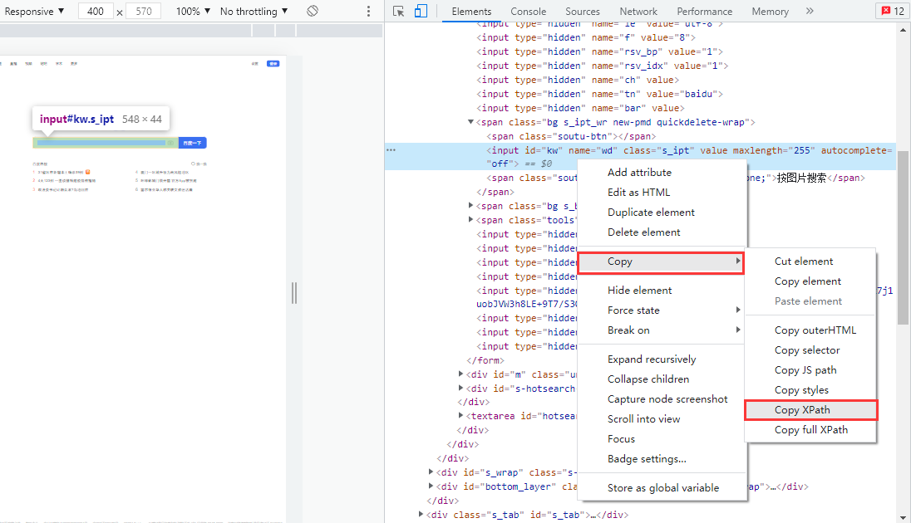Viewport: 911px width, 523px height.
Task: Choose Collapse children
Action: (x=662, y=379)
